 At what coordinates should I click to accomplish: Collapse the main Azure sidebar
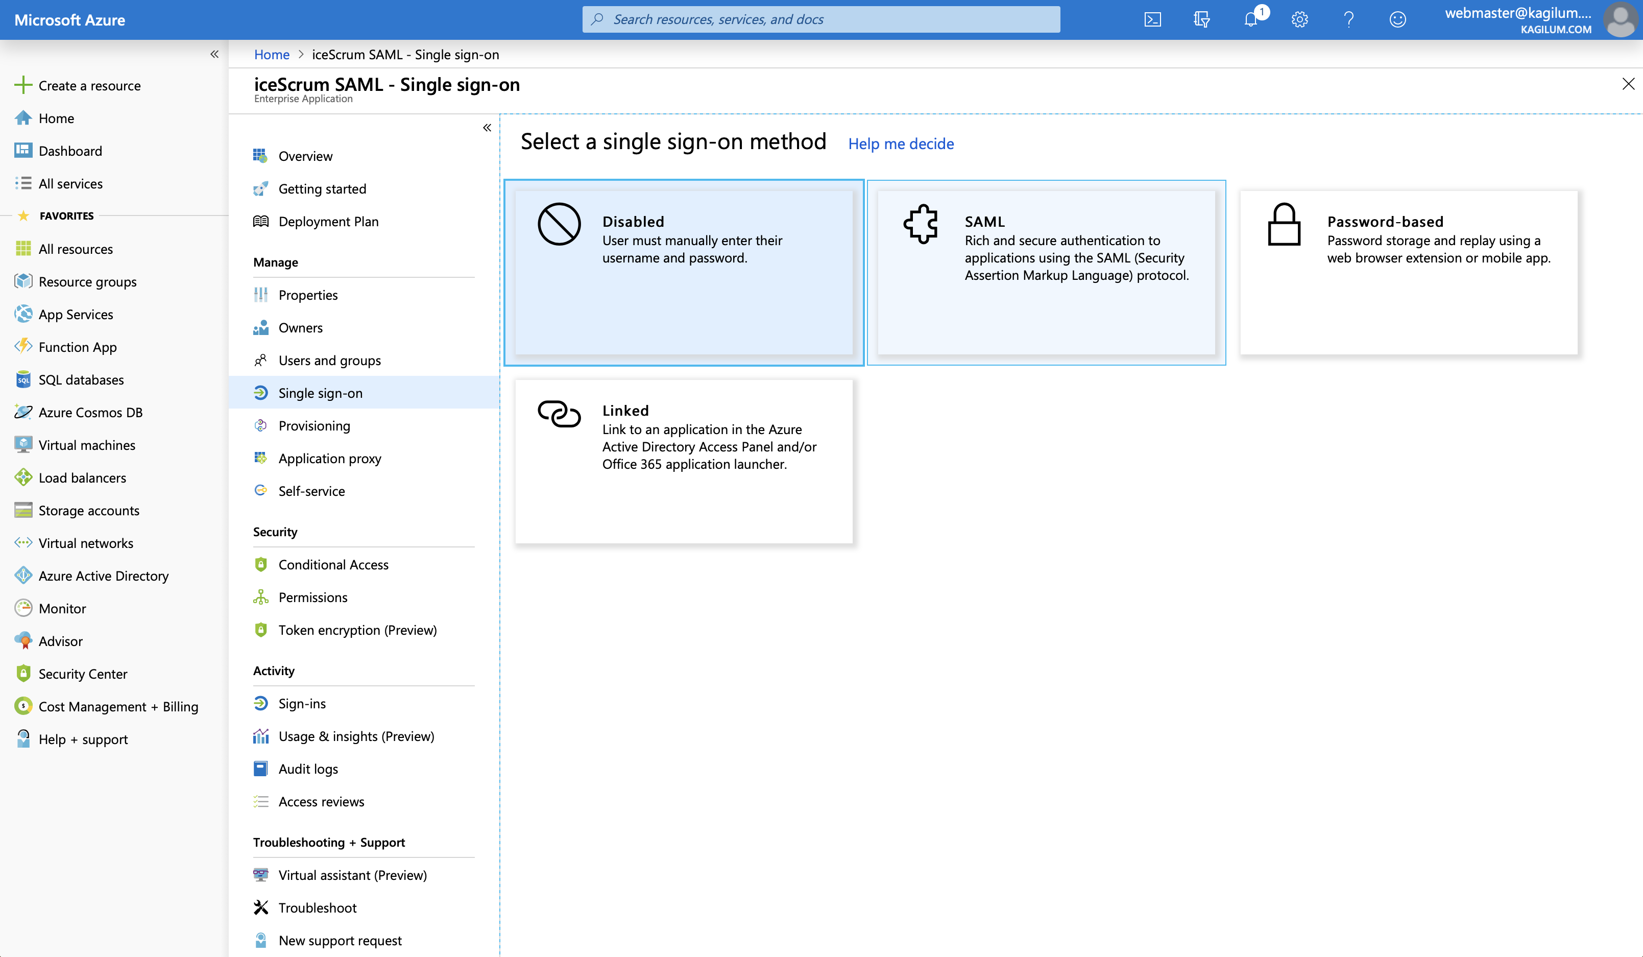pyautogui.click(x=214, y=54)
